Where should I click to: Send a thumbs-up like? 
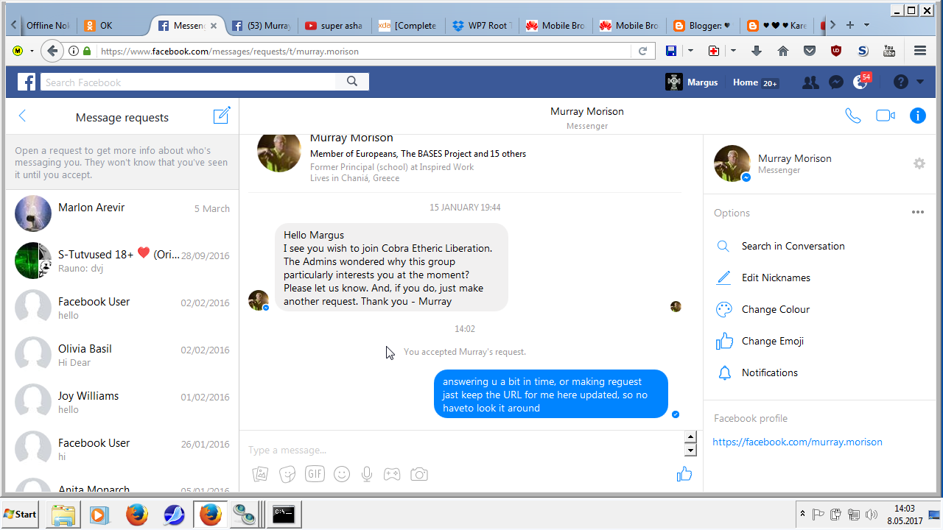pos(684,474)
